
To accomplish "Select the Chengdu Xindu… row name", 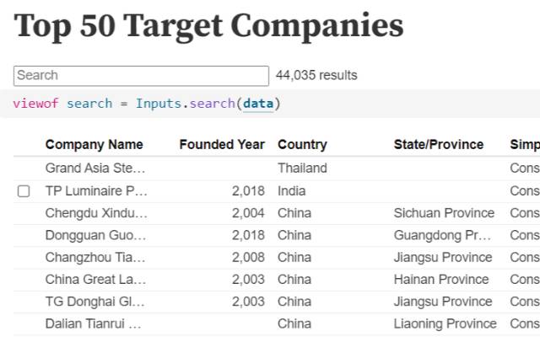I will point(96,213).
